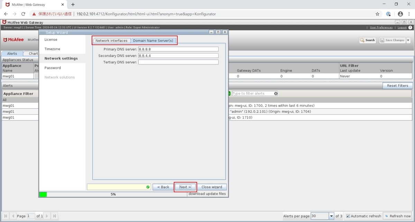This screenshot has height=222, width=415.
Task: Click Reset Filters button
Action: [x=397, y=85]
